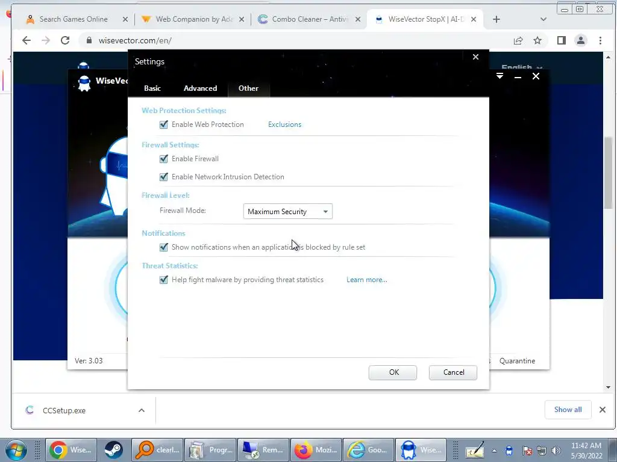Screen dimensions: 617x462
Task: Open Web Protection Exclusions link
Action: (284, 125)
